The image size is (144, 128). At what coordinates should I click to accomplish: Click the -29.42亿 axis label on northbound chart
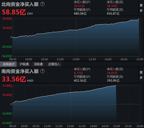(x=7, y=47)
